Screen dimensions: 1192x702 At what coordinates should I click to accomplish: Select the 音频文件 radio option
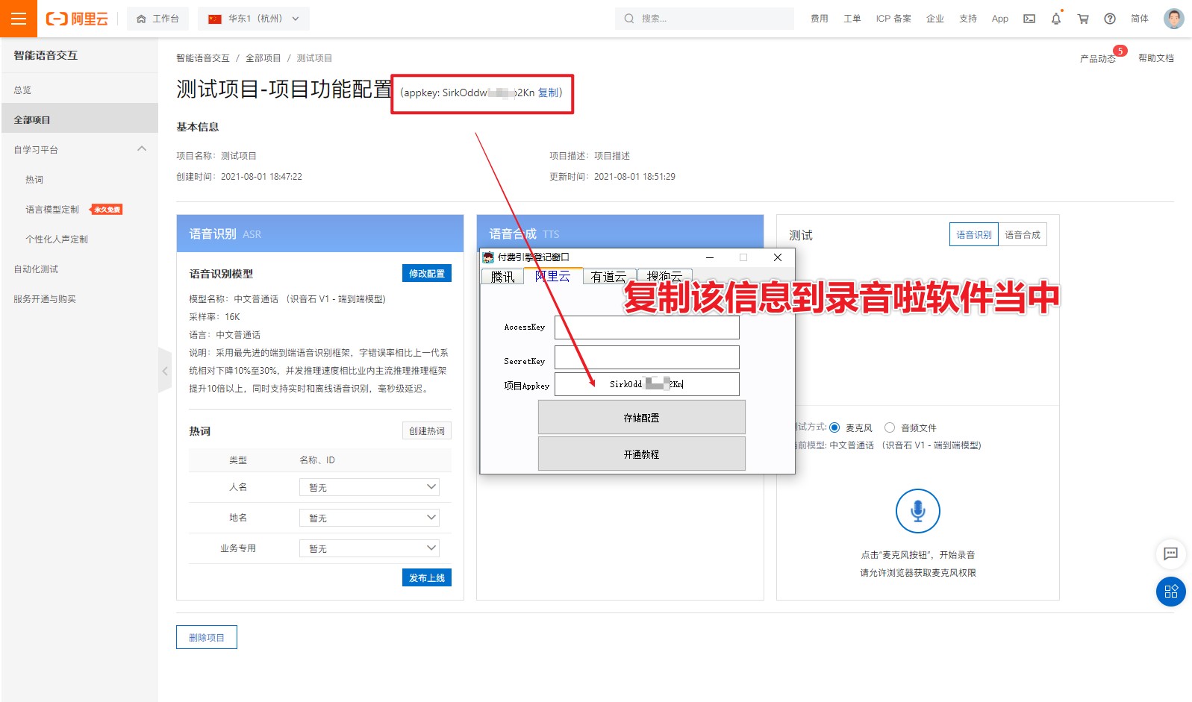pyautogui.click(x=890, y=427)
